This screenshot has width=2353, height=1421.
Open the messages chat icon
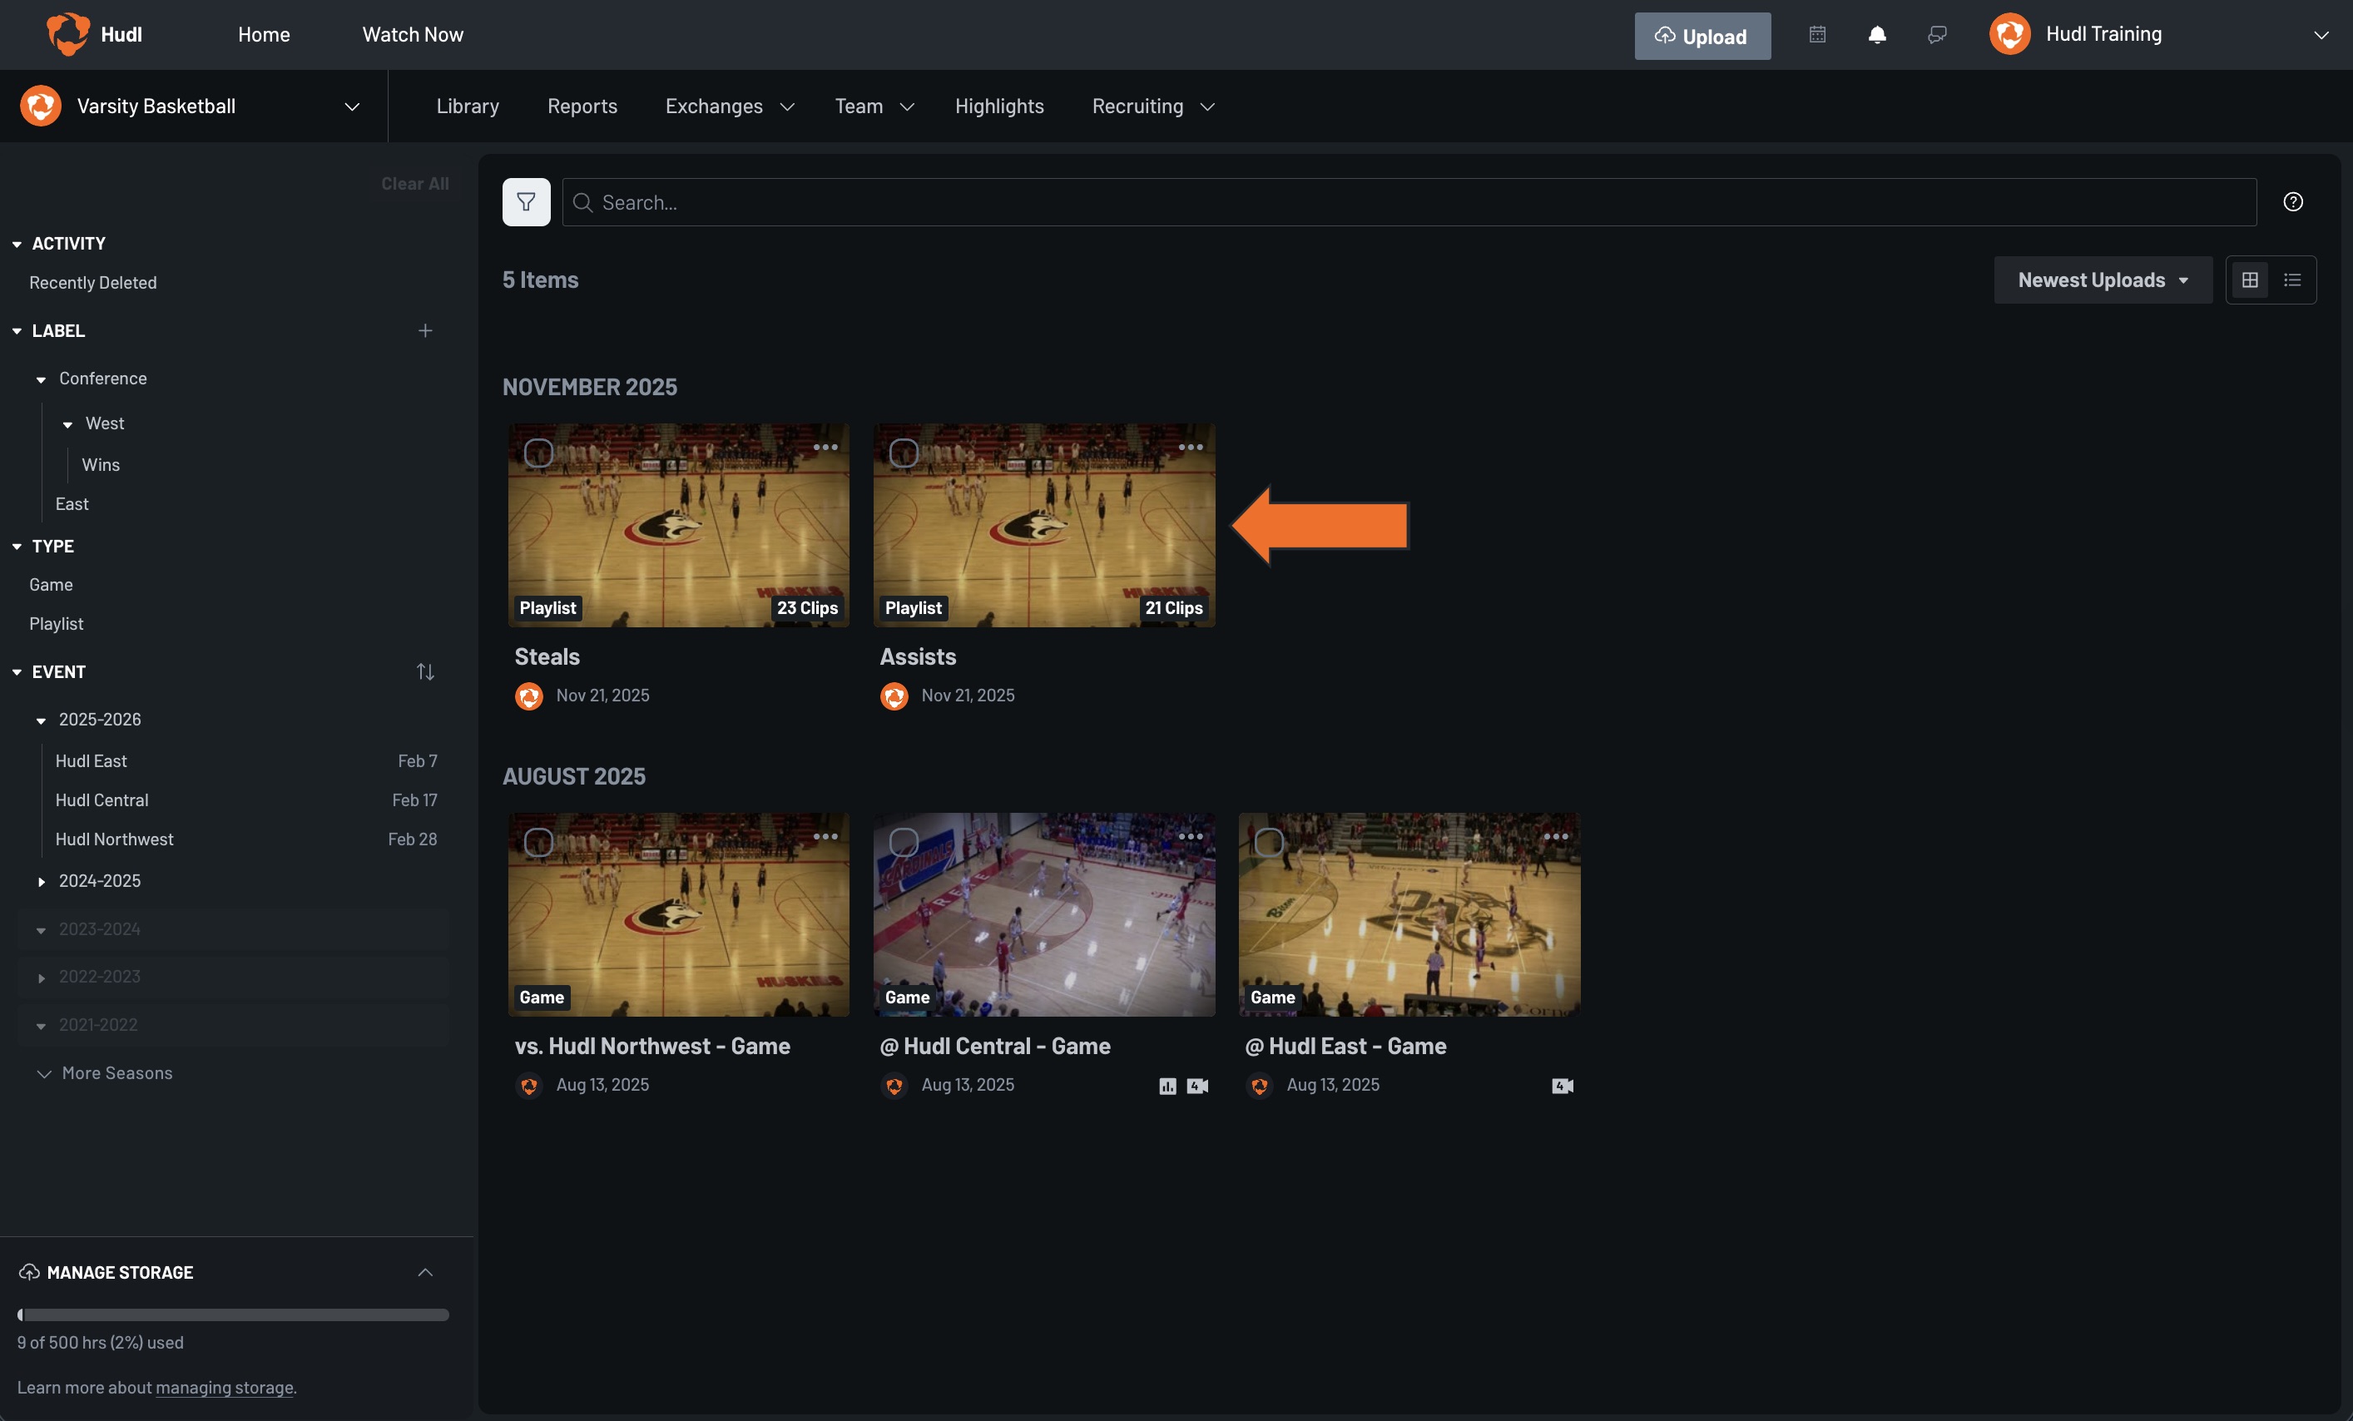click(x=1937, y=34)
